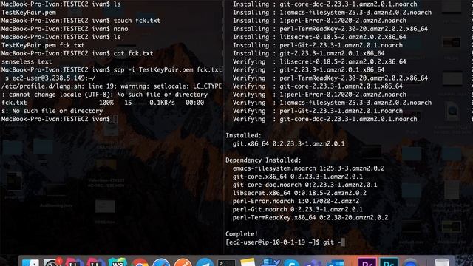The image size is (473, 266).
Task: Open Finder from the Dock
Action: click(x=30, y=262)
